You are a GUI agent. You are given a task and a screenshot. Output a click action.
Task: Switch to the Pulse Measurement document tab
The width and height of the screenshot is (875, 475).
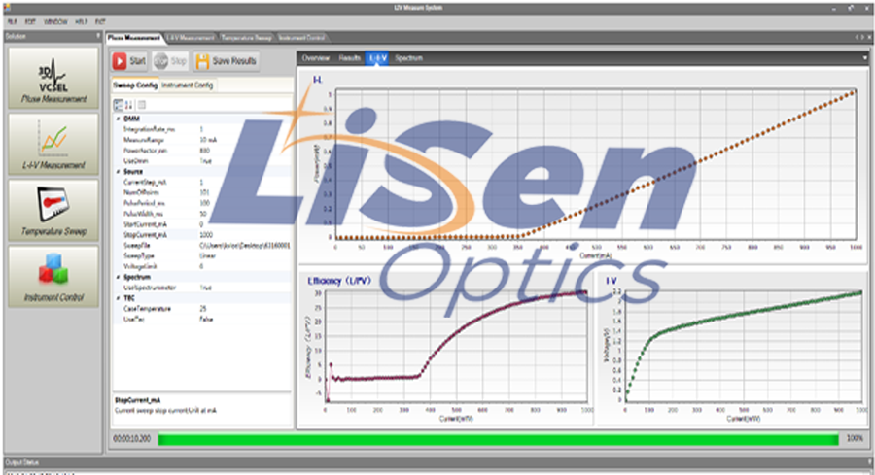[x=134, y=38]
